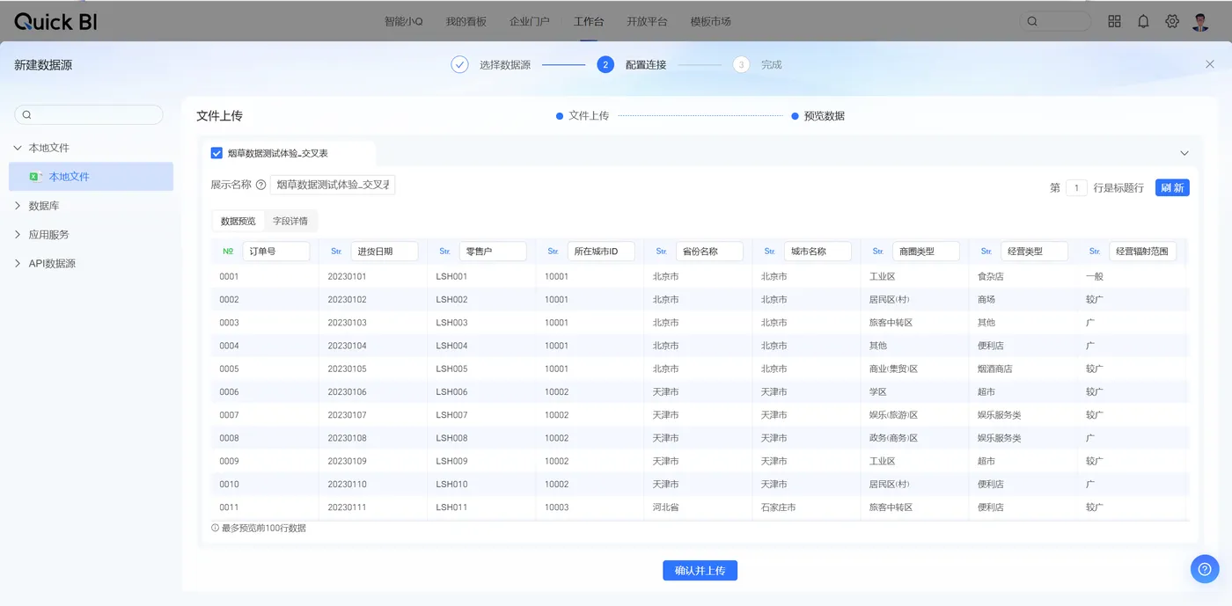1232x606 pixels.
Task: Go to 我的看板
Action: (x=466, y=21)
